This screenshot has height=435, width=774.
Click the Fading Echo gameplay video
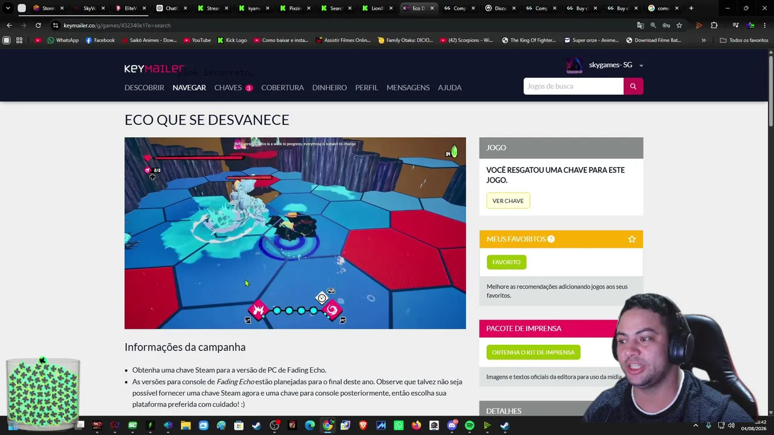[x=295, y=233]
